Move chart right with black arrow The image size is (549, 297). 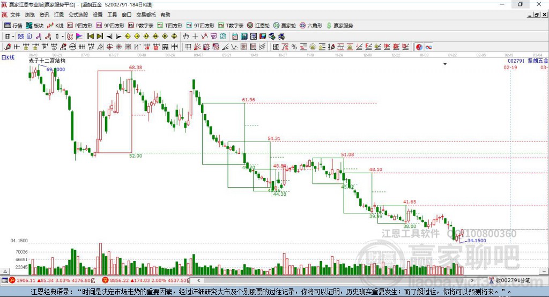pos(118,36)
